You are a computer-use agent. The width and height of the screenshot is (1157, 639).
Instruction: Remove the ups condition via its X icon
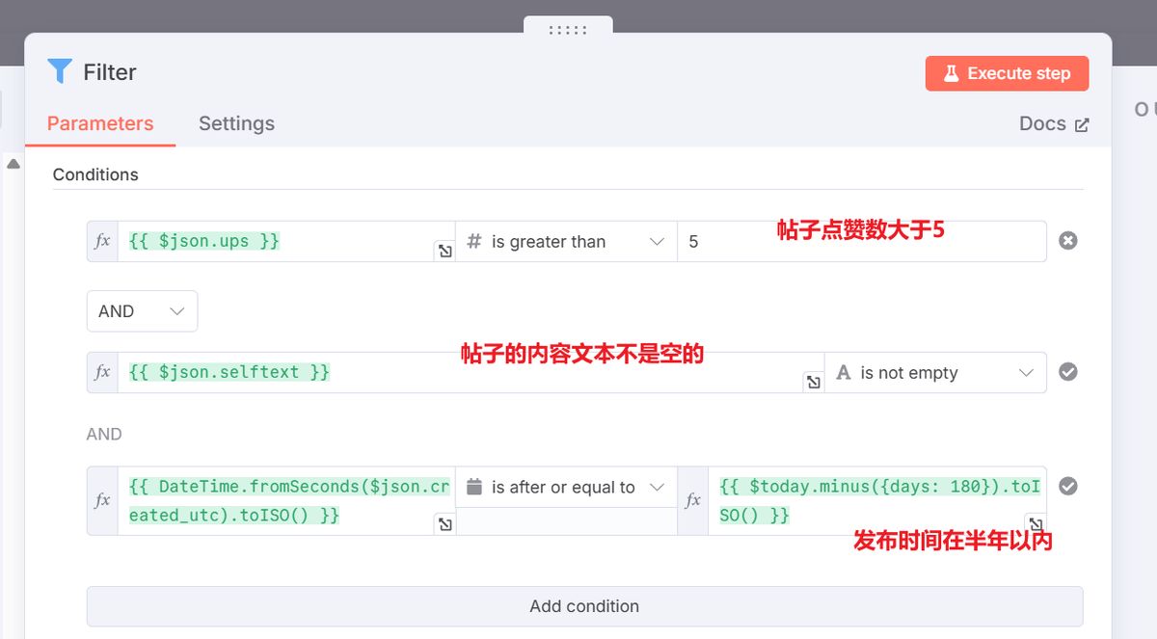point(1067,240)
